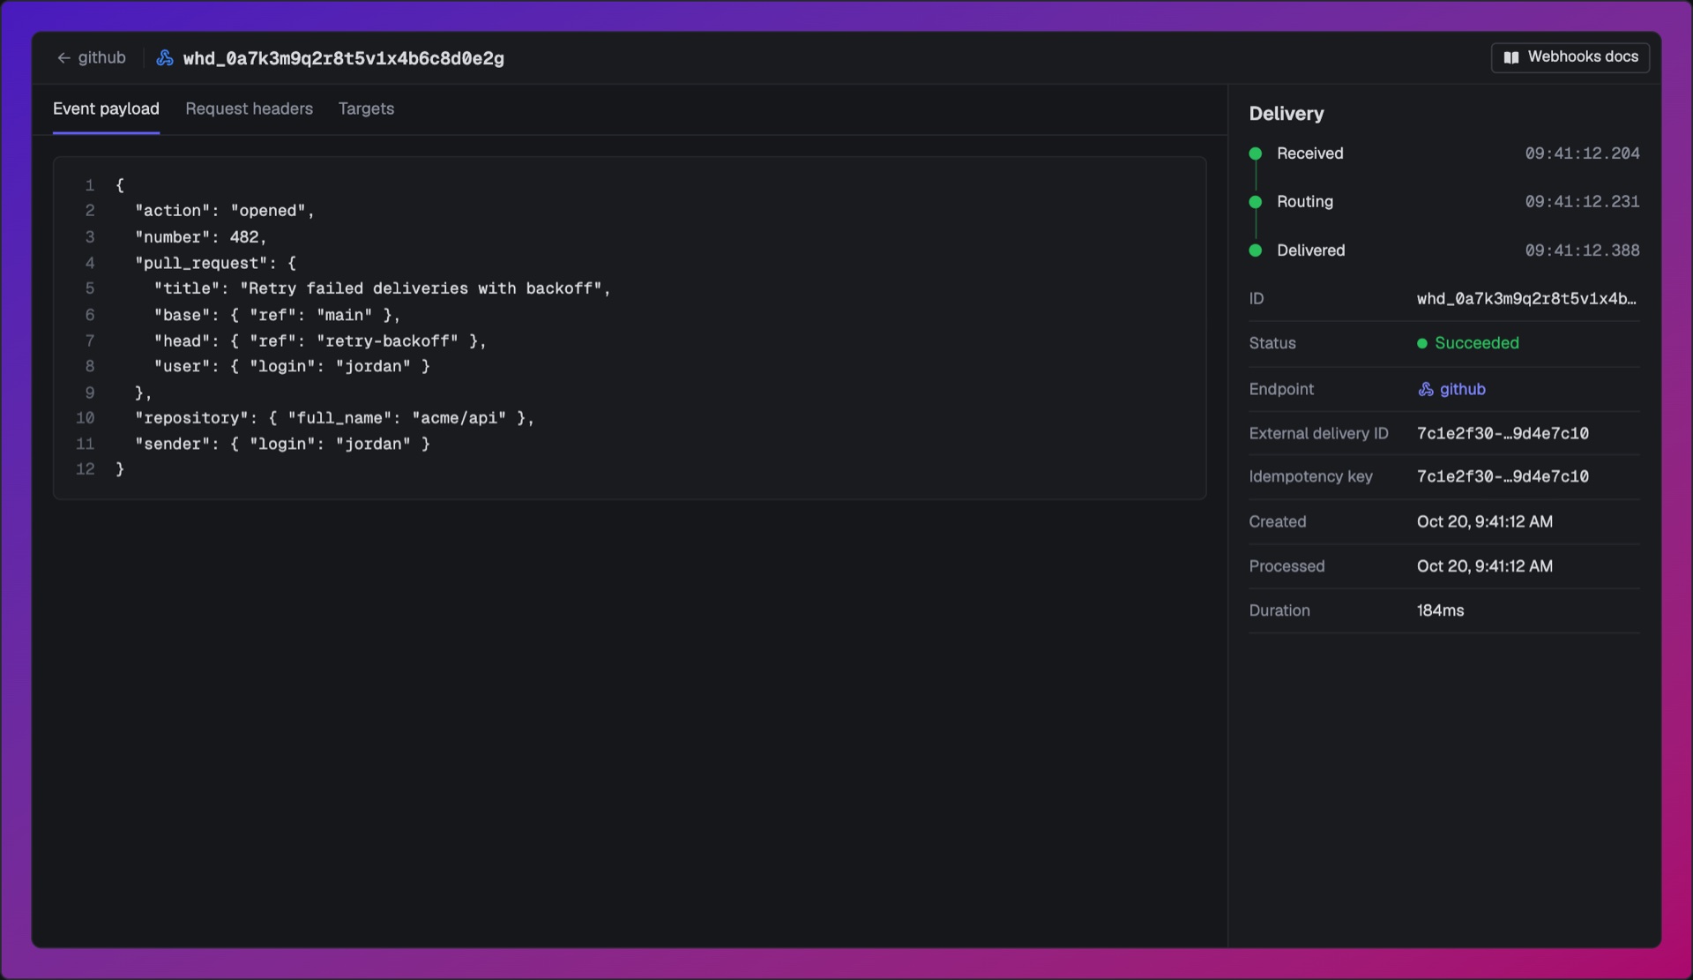Click the Routing step label
Image resolution: width=1693 pixels, height=980 pixels.
click(x=1305, y=202)
